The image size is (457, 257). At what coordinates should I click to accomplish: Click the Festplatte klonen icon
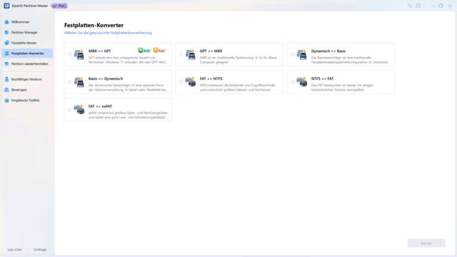(x=7, y=43)
